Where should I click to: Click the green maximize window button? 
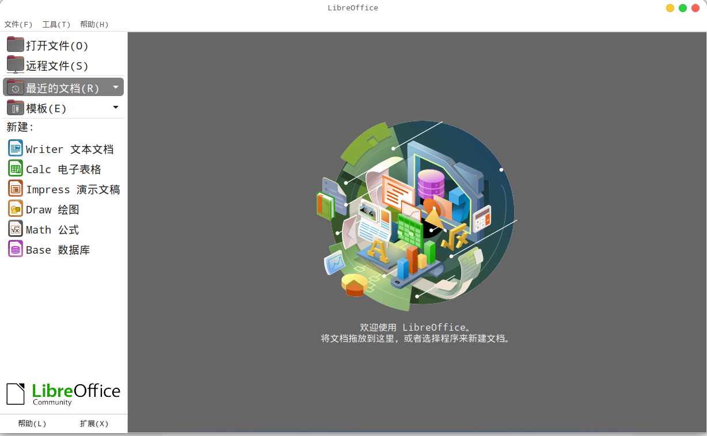[x=683, y=8]
